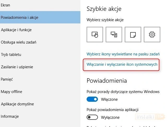Open the settings gear quick action tile
This screenshot has width=167, height=127.
pyautogui.click(x=151, y=34)
